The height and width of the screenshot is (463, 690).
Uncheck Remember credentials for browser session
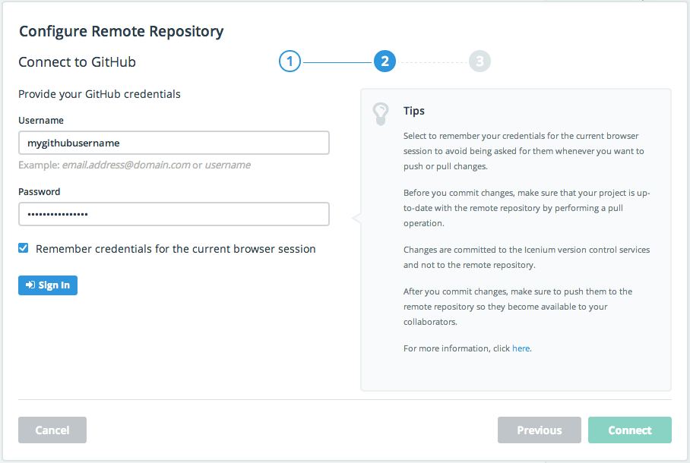24,248
